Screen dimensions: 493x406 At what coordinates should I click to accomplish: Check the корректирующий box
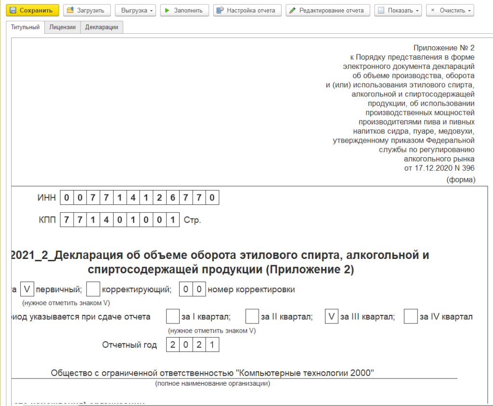click(x=93, y=289)
